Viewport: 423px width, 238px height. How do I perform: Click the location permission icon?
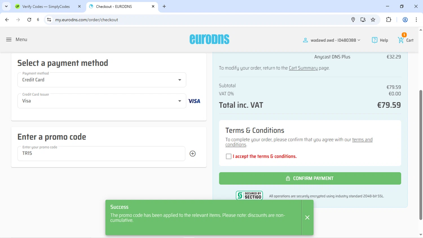point(353,20)
